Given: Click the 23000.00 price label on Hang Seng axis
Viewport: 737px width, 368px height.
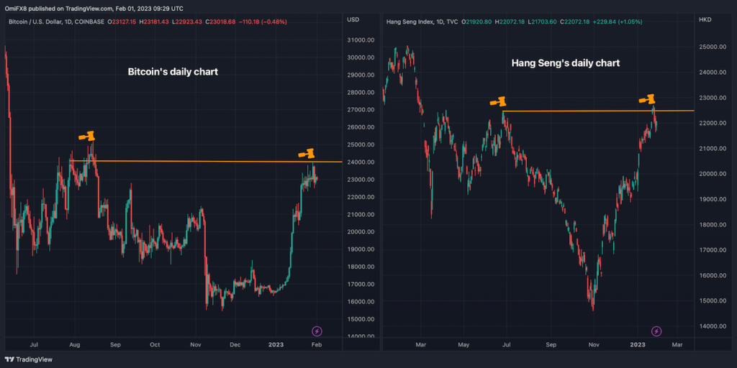Looking at the screenshot, I should pyautogui.click(x=713, y=98).
